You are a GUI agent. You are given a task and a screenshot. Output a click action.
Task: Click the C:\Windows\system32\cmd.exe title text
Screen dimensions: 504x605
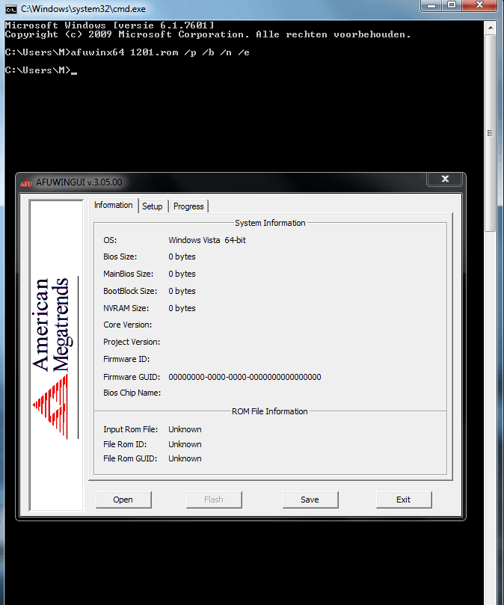click(83, 9)
